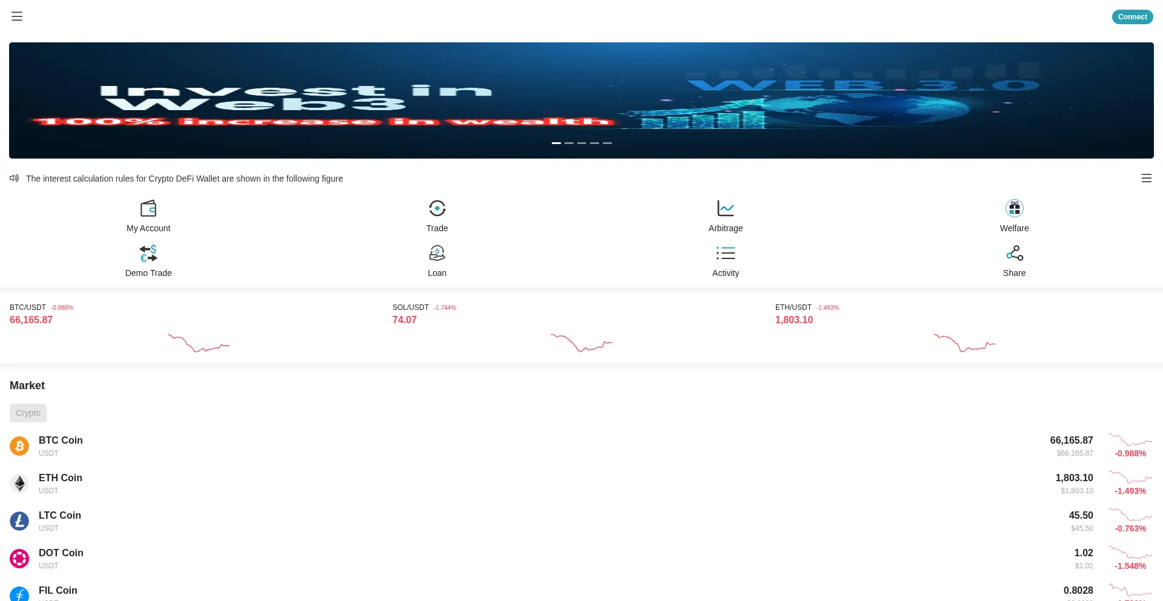Screen dimensions: 1163x601
Task: Click the Polkadot coin icon
Action: click(19, 559)
